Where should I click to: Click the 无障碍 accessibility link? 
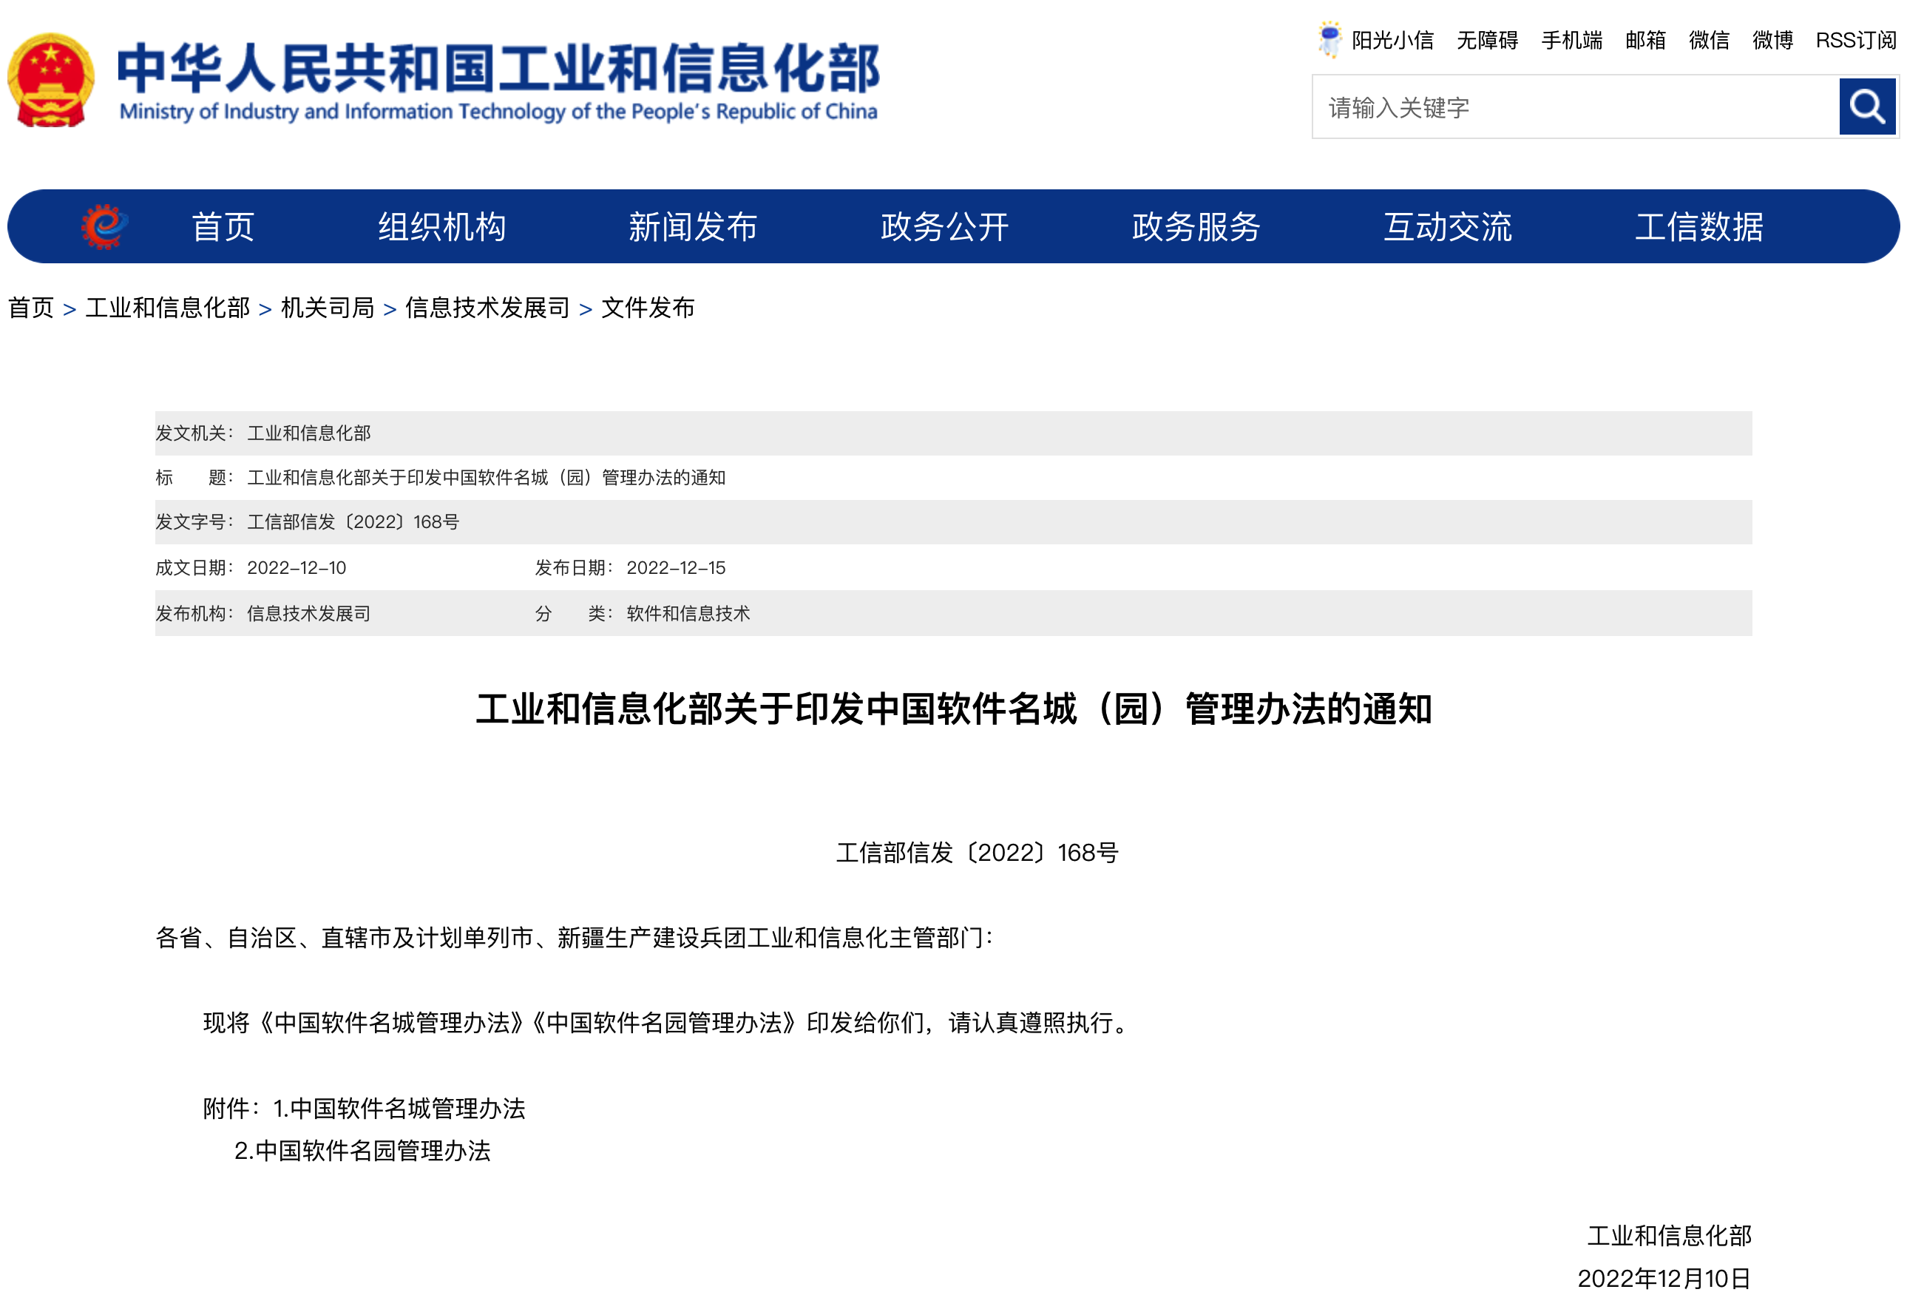[1487, 41]
